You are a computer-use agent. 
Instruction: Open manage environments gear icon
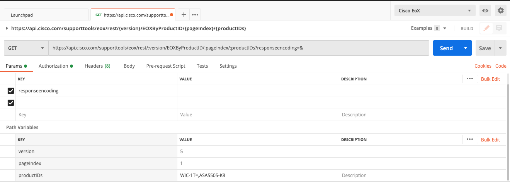[501, 10]
